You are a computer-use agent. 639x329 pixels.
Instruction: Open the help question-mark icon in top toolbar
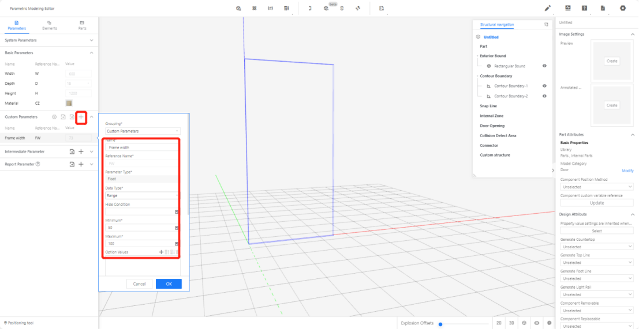coord(585,8)
